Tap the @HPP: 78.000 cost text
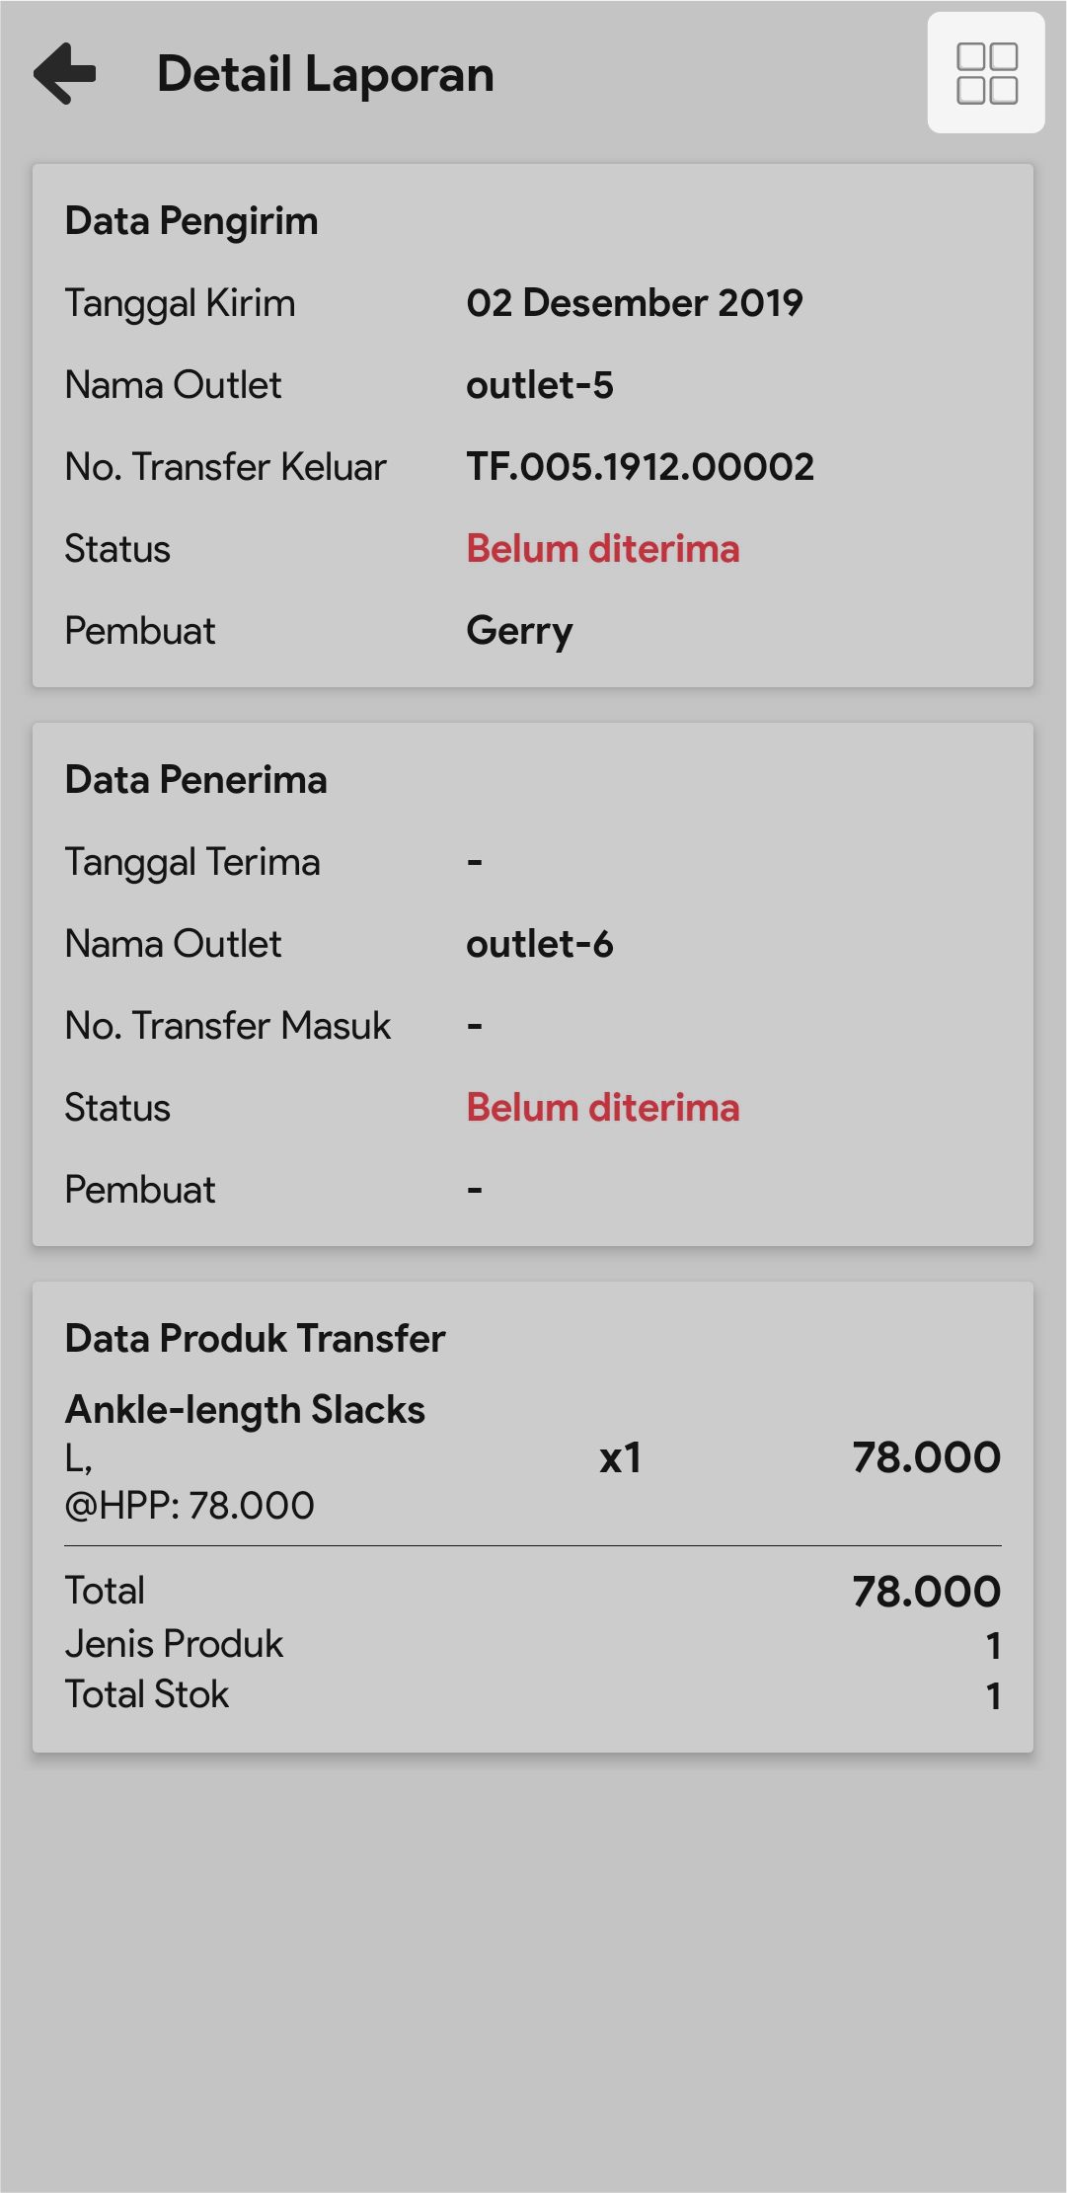The height and width of the screenshot is (2193, 1067). click(190, 1506)
